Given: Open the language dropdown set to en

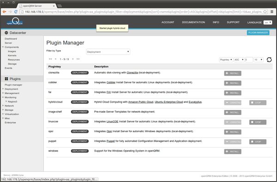Looking at the screenshot, I should point(268,23).
